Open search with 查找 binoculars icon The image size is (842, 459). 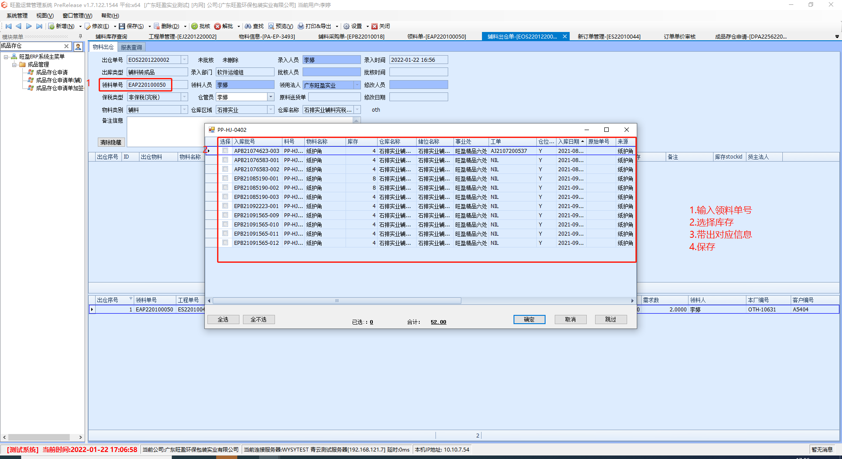coord(248,26)
